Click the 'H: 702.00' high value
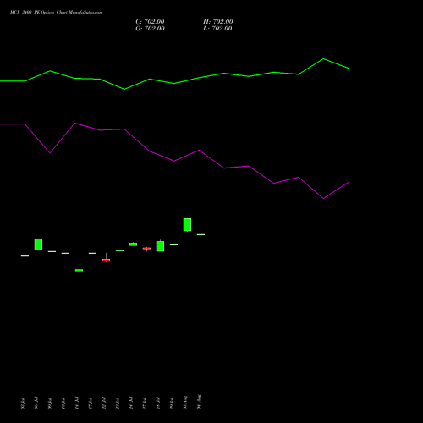 click(x=218, y=22)
